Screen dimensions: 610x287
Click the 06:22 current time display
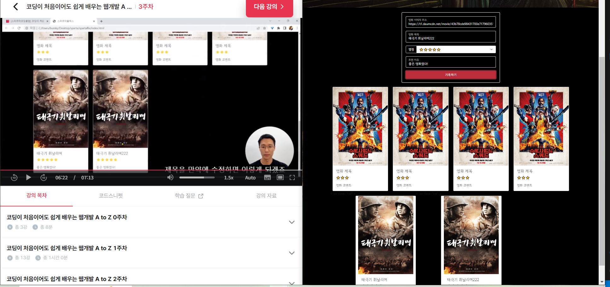[x=61, y=178]
